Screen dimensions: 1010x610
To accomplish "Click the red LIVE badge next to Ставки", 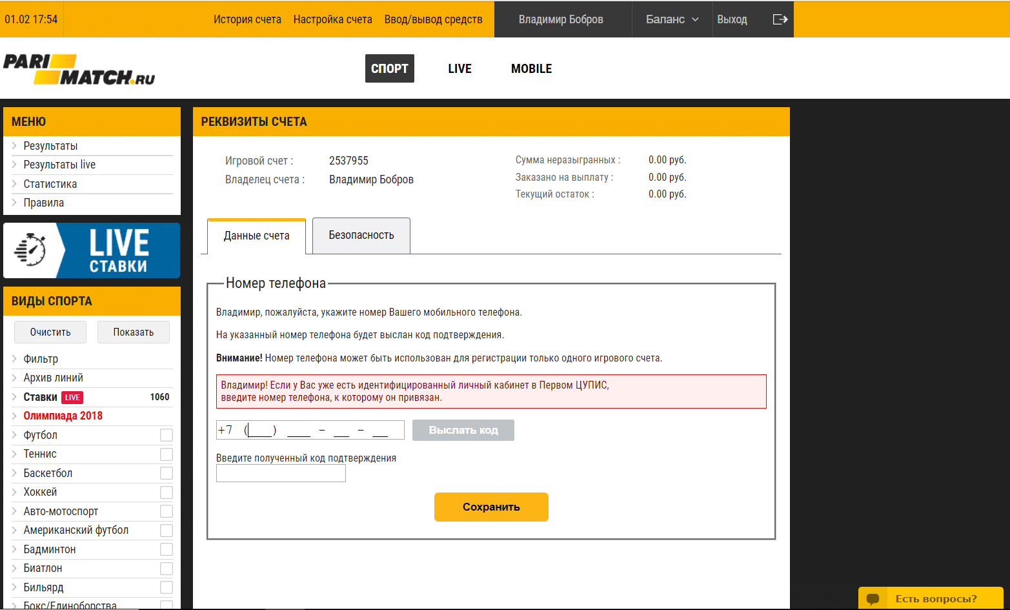I will click(72, 398).
